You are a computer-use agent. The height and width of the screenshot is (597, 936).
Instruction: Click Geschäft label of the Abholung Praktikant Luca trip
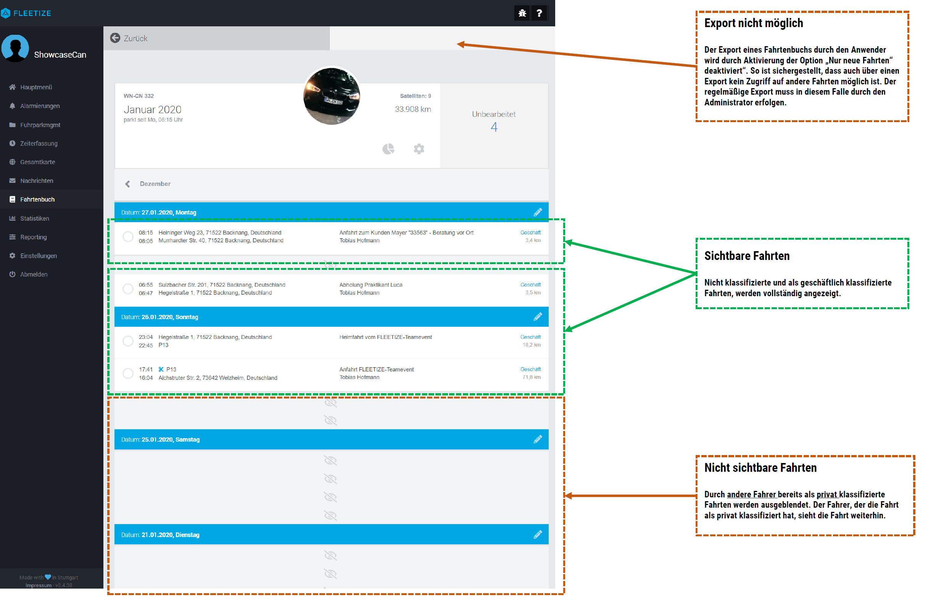[x=531, y=285]
